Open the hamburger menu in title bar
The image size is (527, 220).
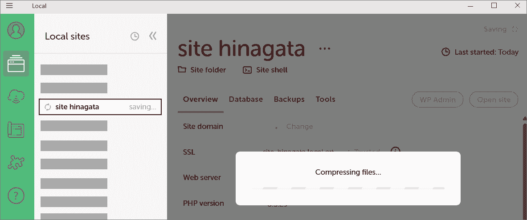[9, 5]
